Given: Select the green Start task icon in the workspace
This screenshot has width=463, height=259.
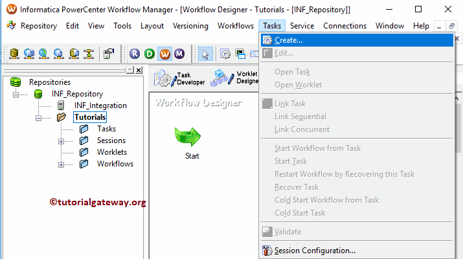Looking at the screenshot, I should point(188,137).
